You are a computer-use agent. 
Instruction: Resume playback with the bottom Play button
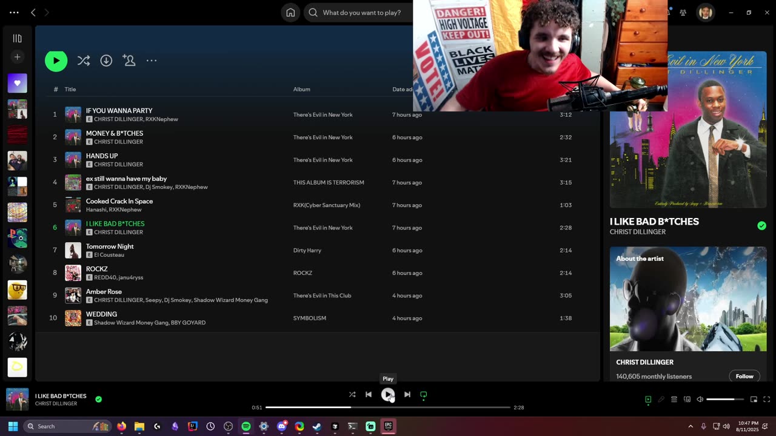point(387,394)
